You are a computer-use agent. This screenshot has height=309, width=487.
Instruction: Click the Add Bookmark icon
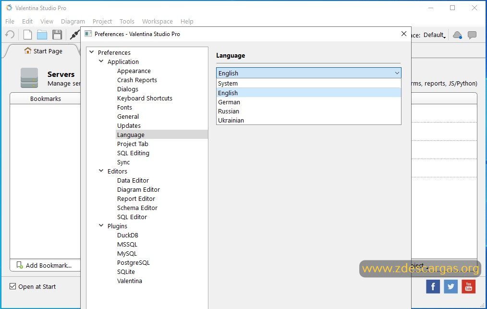tap(20, 265)
